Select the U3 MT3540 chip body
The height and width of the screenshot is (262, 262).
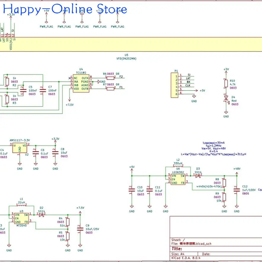(21, 218)
